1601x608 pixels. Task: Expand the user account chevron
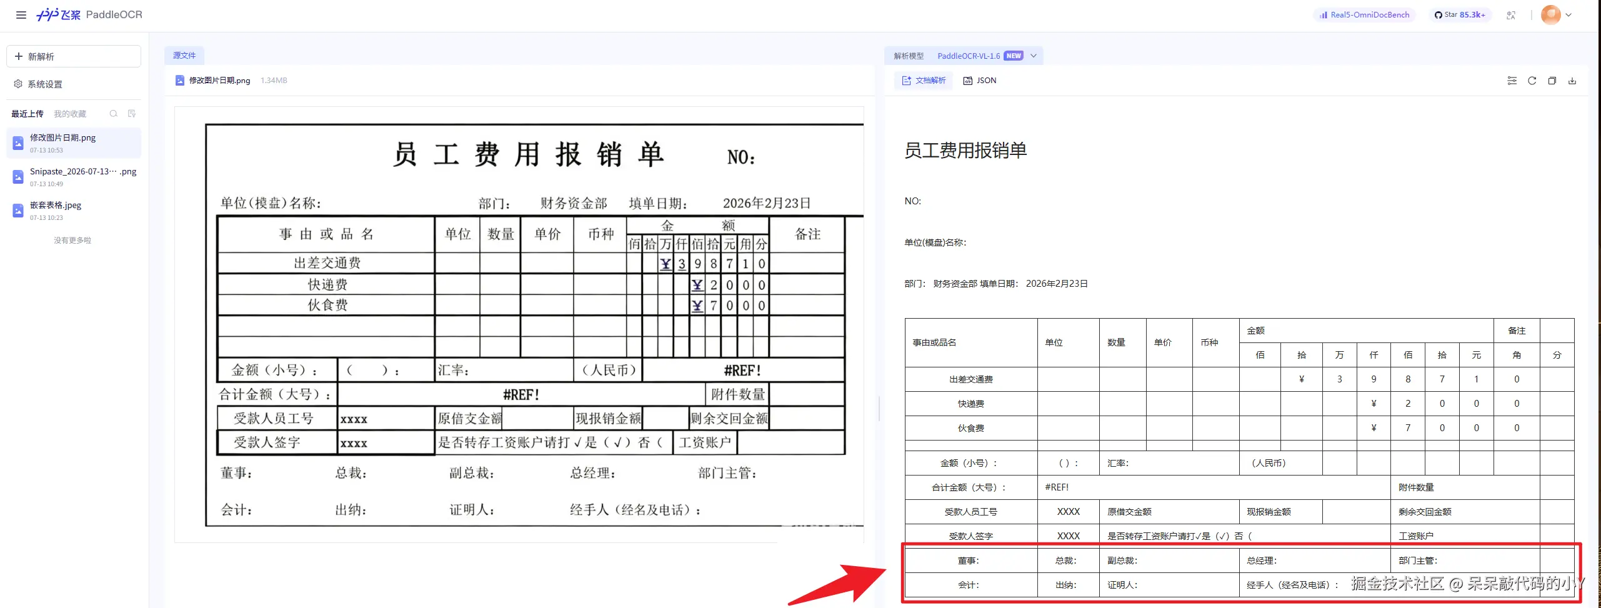pyautogui.click(x=1569, y=15)
